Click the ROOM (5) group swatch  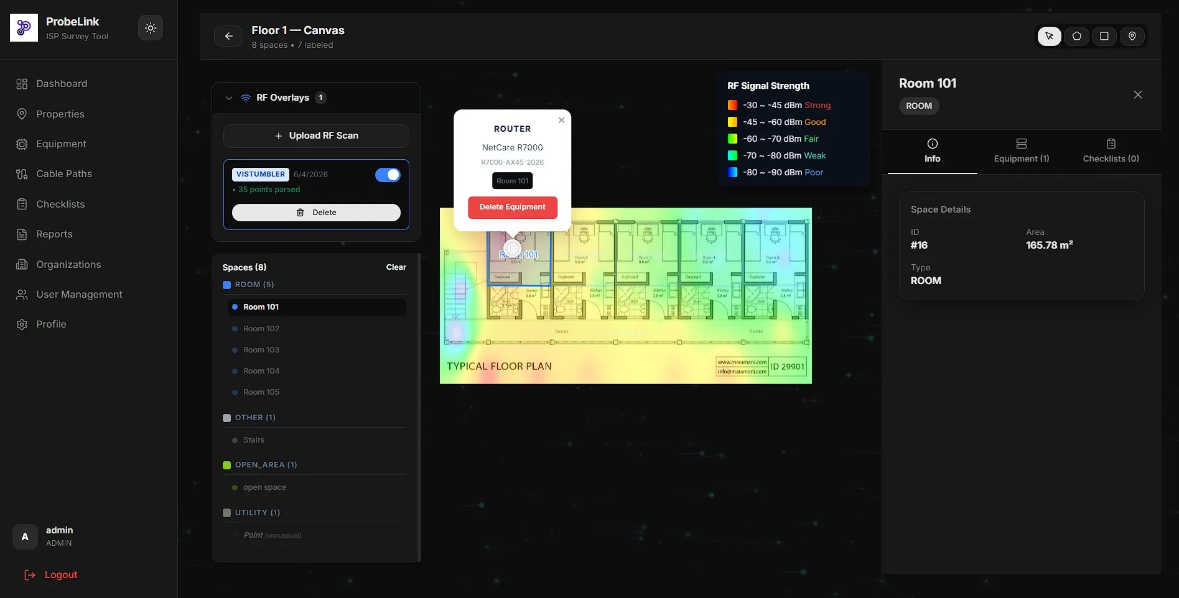click(x=226, y=285)
